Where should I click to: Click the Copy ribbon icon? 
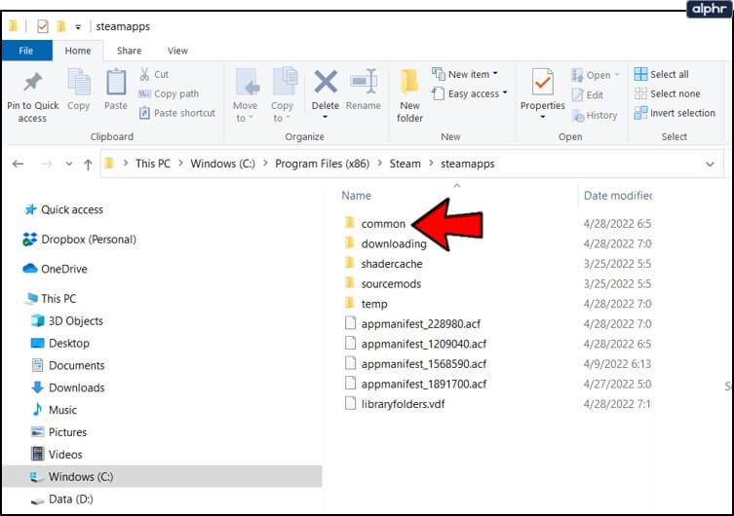coord(79,83)
